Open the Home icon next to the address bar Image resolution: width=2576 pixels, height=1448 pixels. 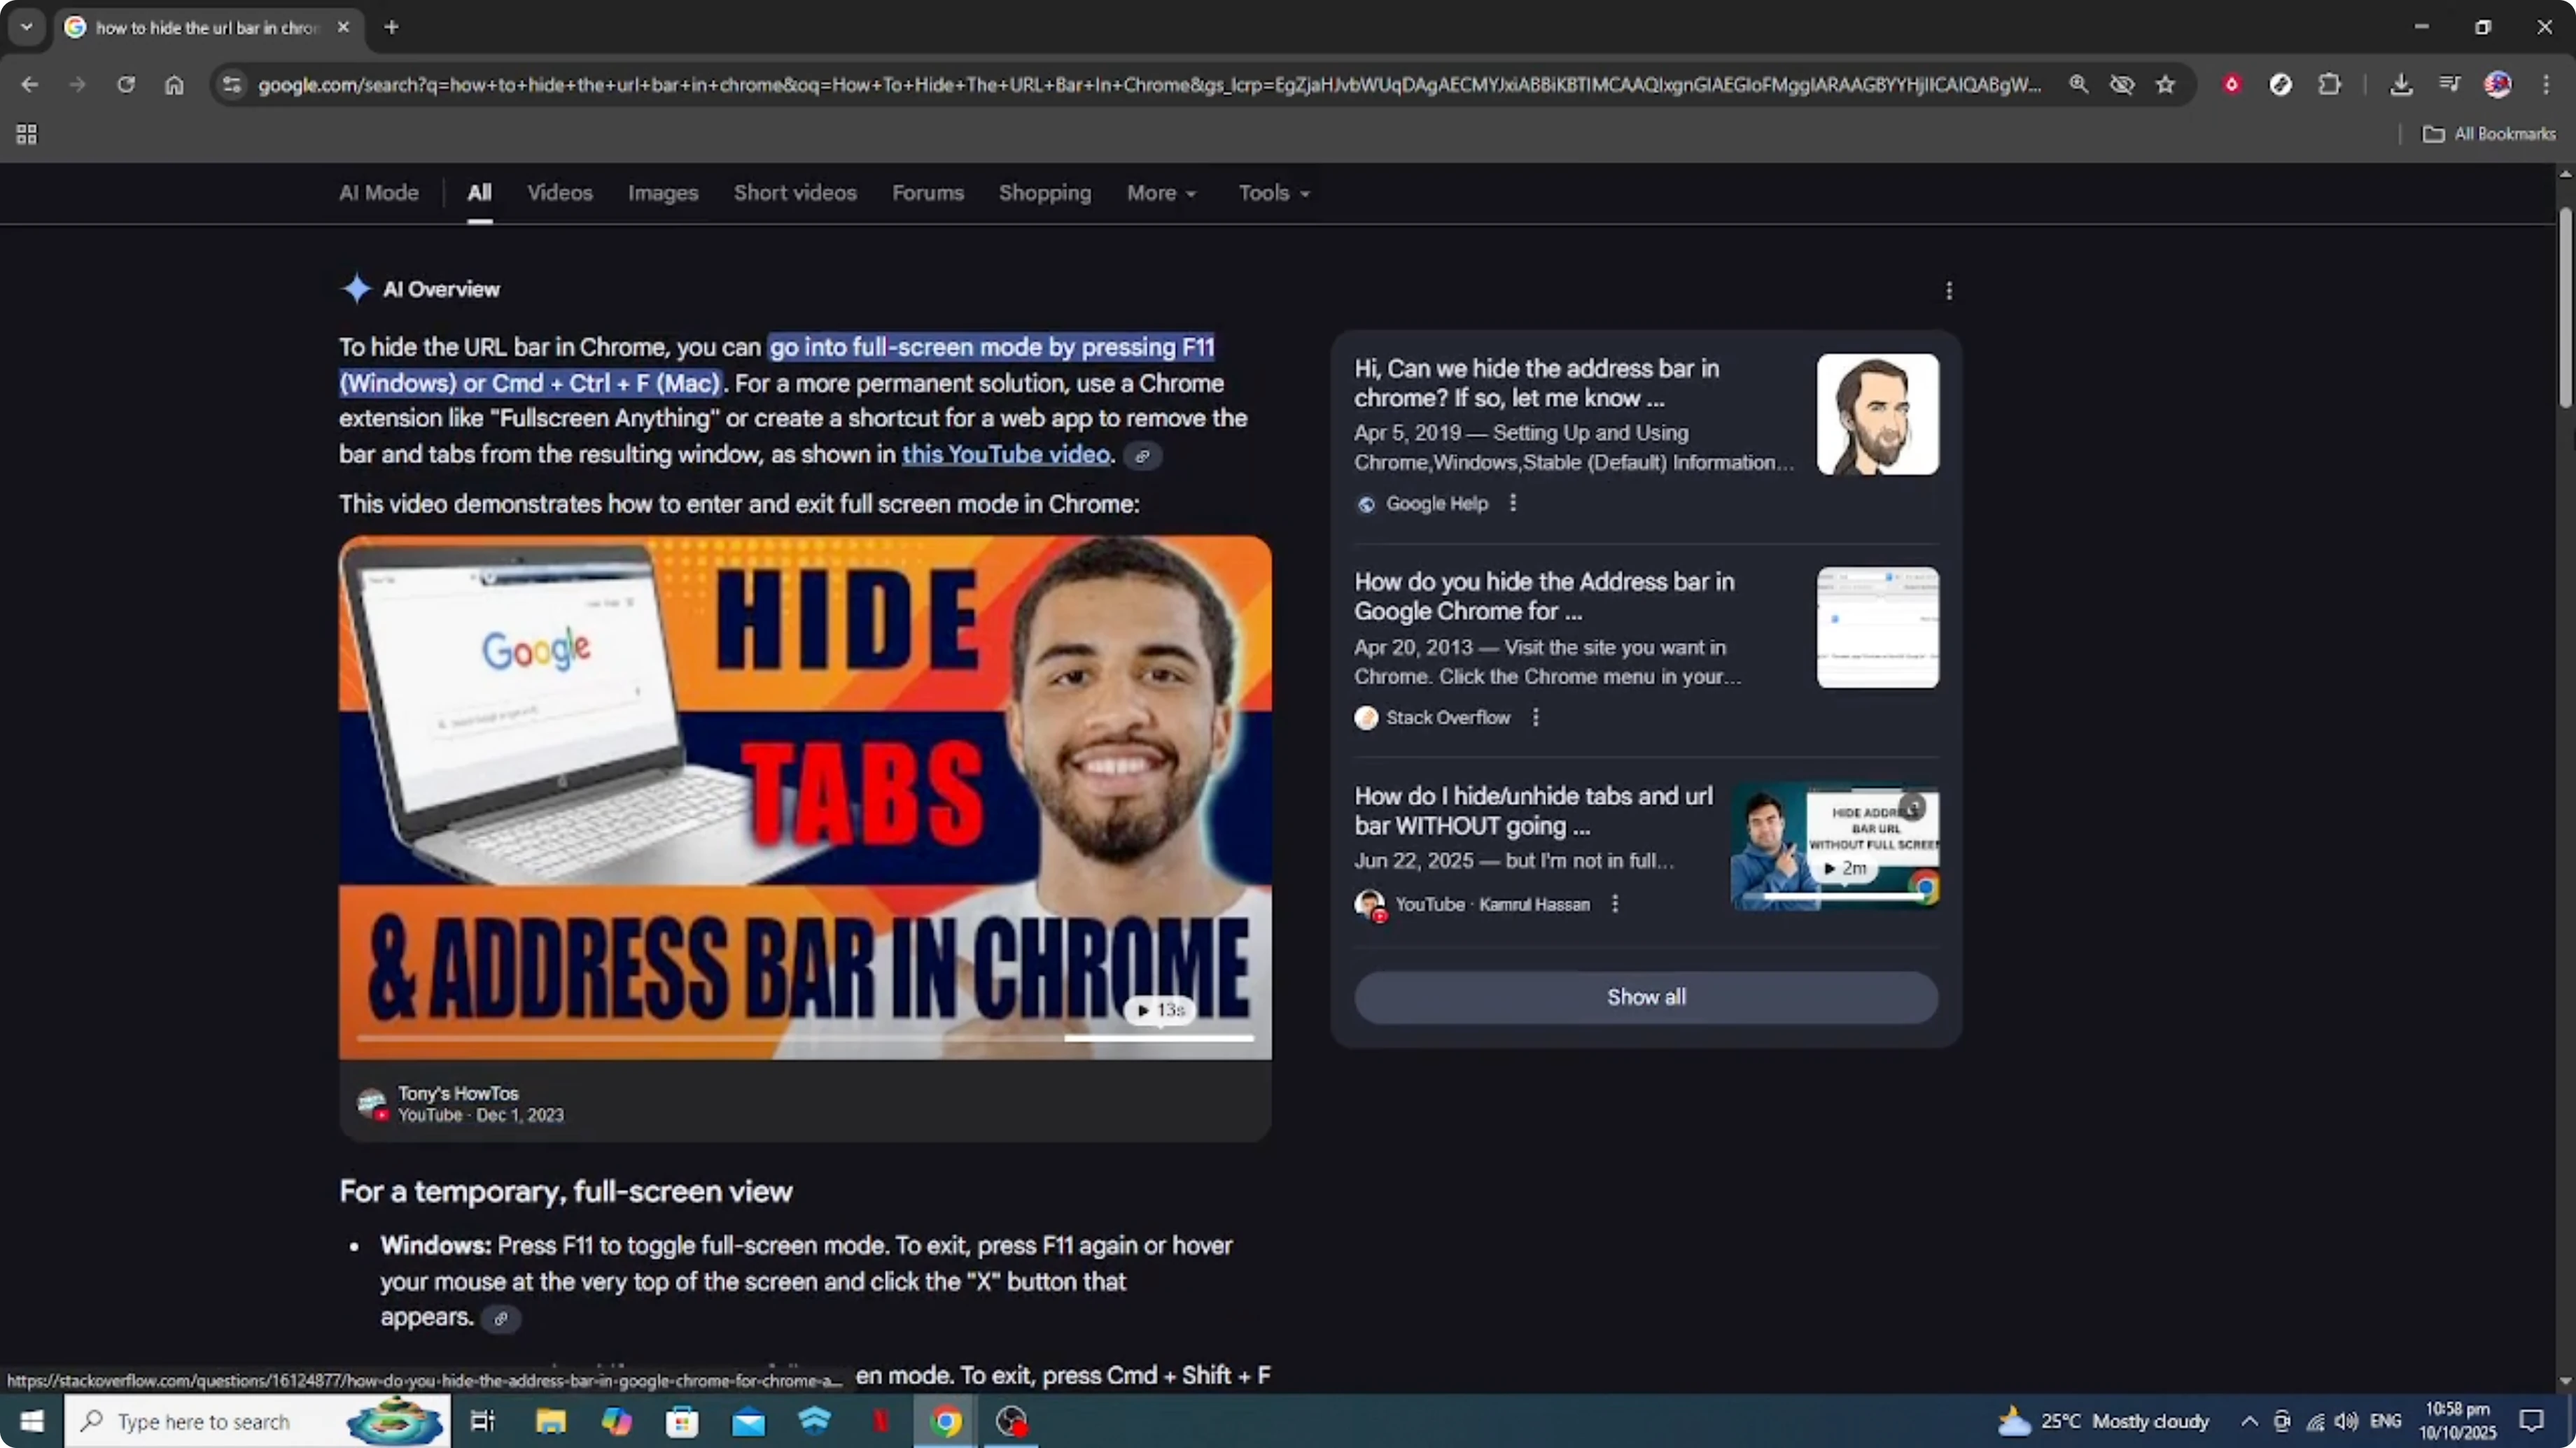click(175, 85)
